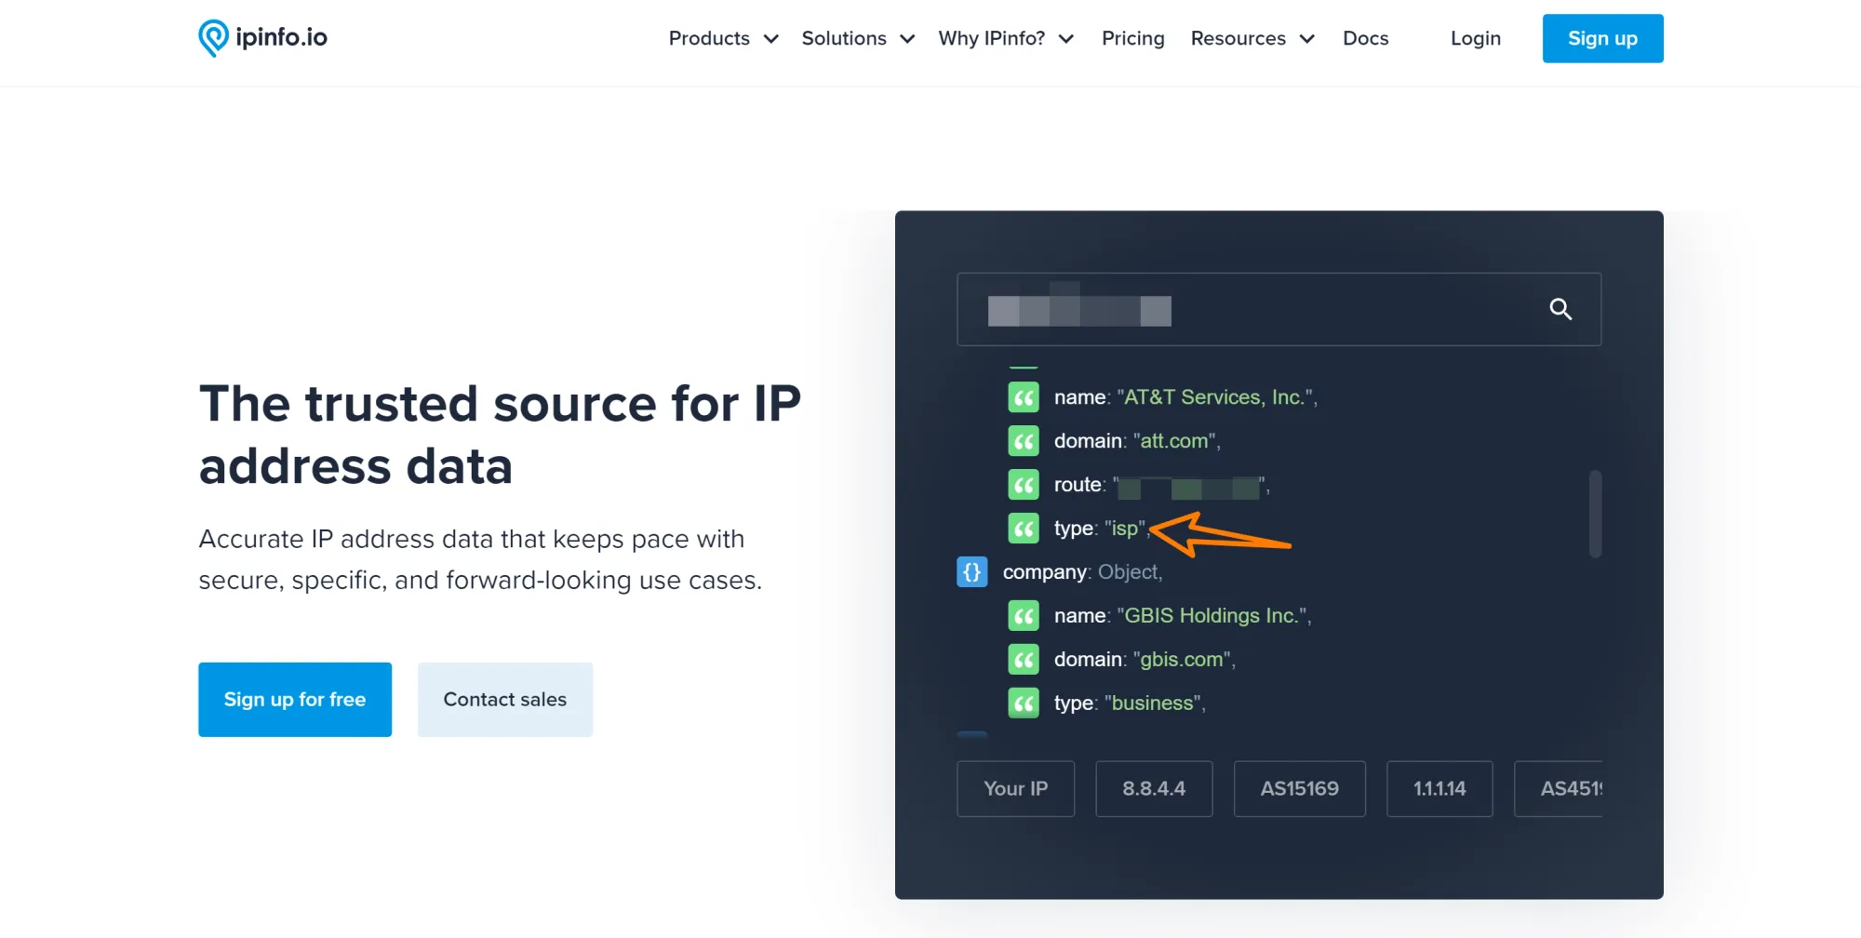Click the Login link
This screenshot has width=1861, height=938.
[1475, 38]
